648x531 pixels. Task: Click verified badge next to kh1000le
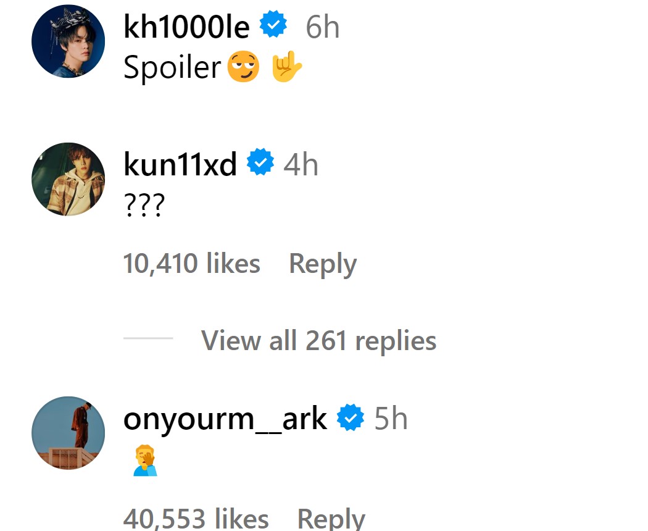[273, 26]
